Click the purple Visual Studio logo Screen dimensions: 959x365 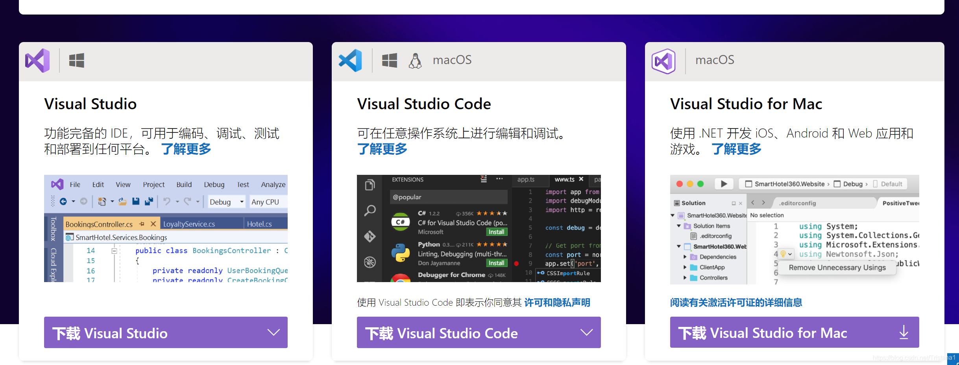coord(37,61)
